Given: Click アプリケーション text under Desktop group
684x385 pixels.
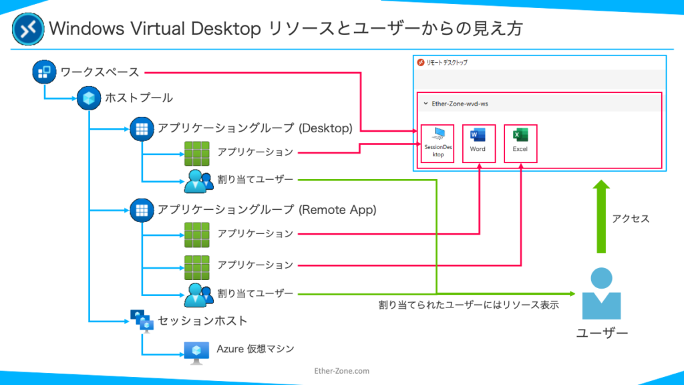Looking at the screenshot, I should click(x=255, y=152).
